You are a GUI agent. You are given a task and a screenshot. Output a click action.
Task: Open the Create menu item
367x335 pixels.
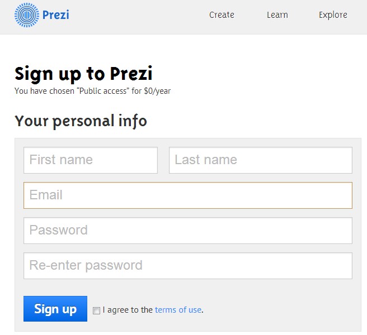click(x=222, y=15)
